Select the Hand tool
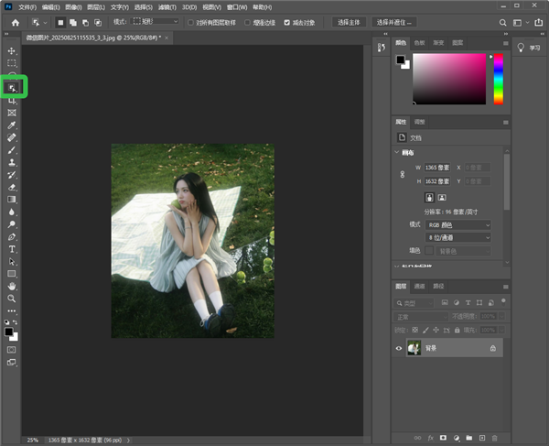549x446 pixels. (12, 286)
